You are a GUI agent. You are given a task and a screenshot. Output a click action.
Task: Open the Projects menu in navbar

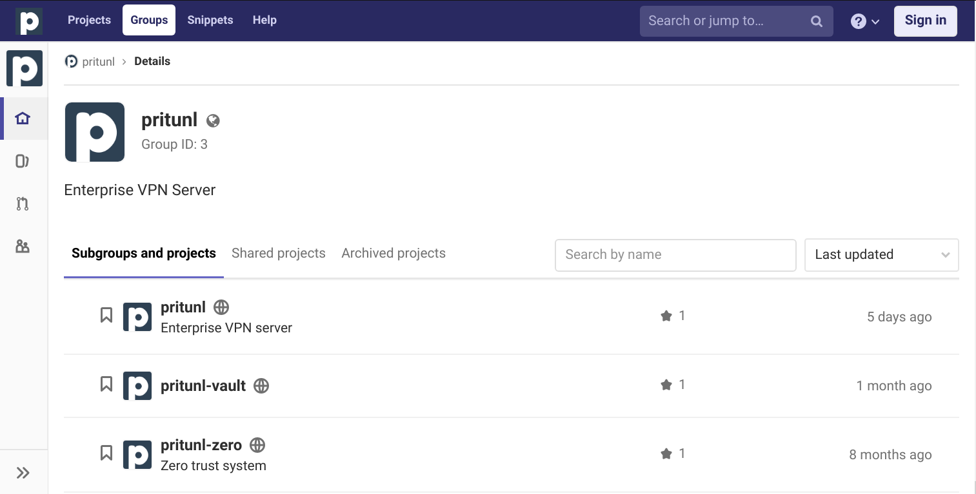pos(89,20)
